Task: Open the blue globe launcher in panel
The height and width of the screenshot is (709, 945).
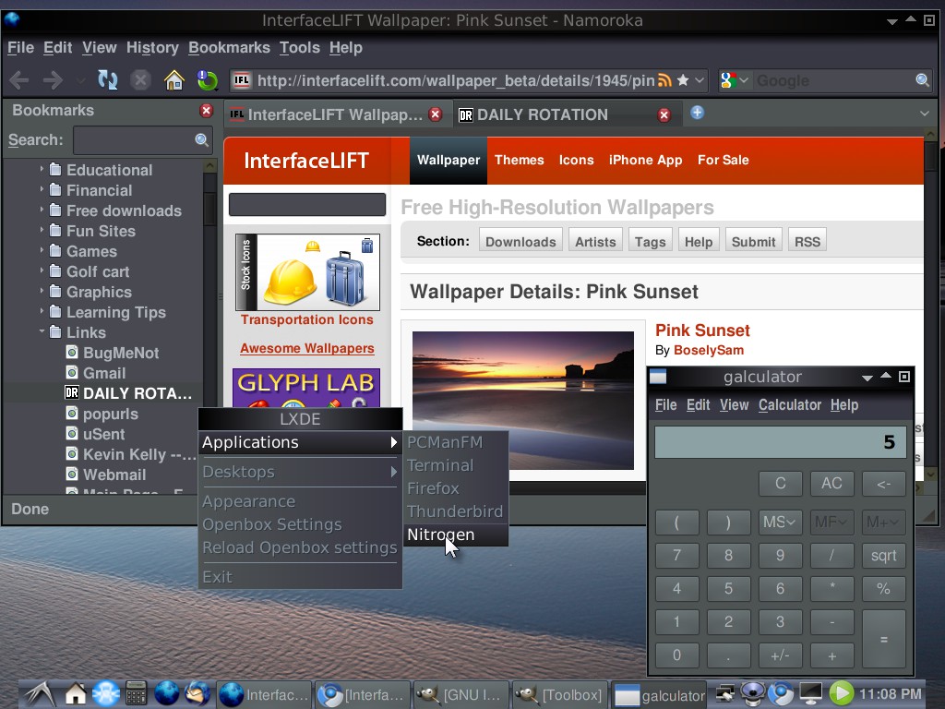Action: click(167, 693)
